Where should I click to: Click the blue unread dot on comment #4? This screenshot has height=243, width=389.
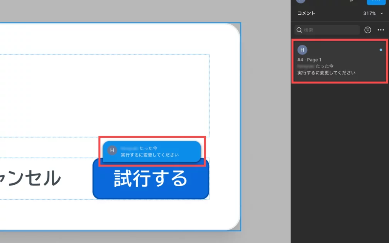coord(381,50)
